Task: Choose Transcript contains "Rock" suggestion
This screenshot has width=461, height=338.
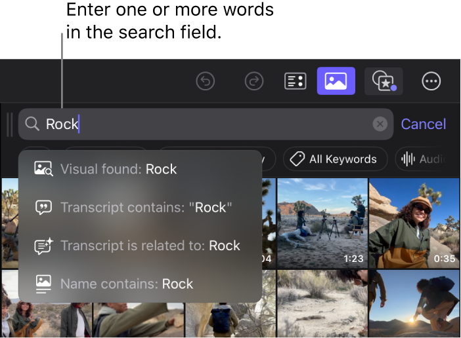Action: click(140, 207)
